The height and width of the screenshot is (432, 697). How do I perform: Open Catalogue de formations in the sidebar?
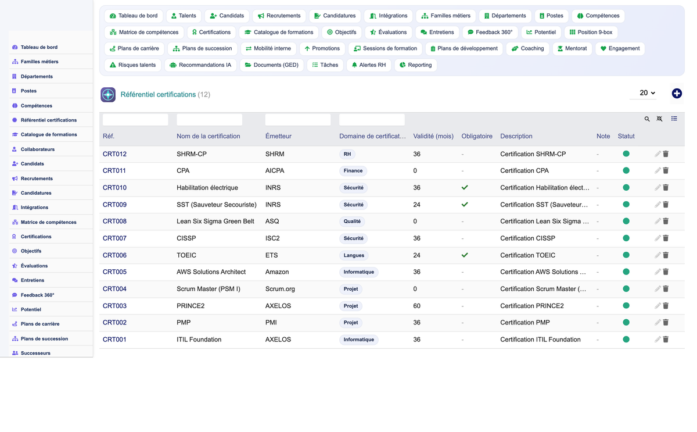[x=48, y=135]
